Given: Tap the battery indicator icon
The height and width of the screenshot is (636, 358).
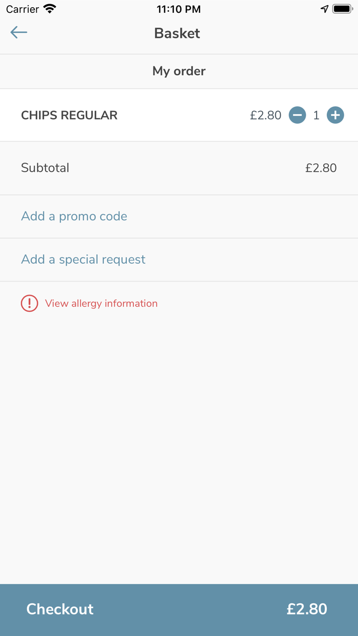Looking at the screenshot, I should (x=342, y=9).
